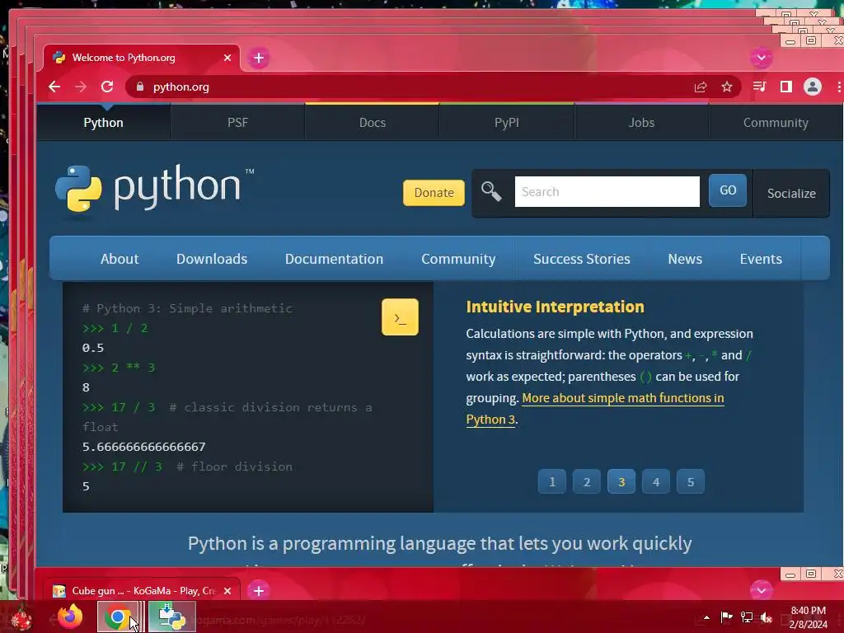This screenshot has height=633, width=844.
Task: Expand the tab search dropdown in the KoGaMa window
Action: [x=761, y=590]
